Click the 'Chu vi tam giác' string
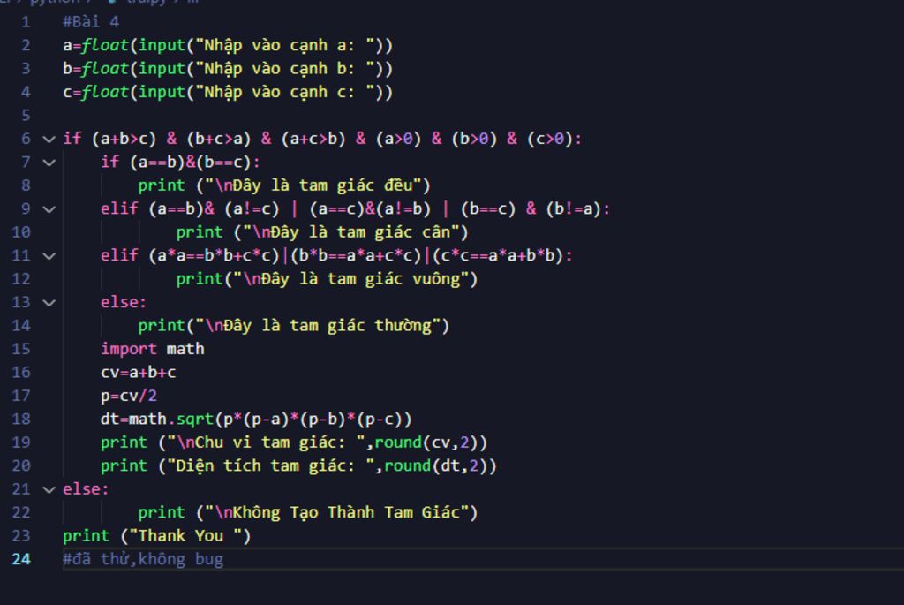 pos(266,443)
